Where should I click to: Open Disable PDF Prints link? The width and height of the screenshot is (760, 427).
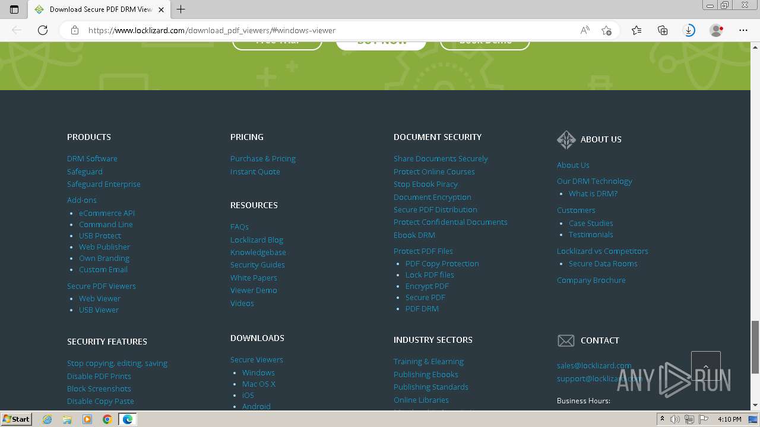[x=99, y=376]
